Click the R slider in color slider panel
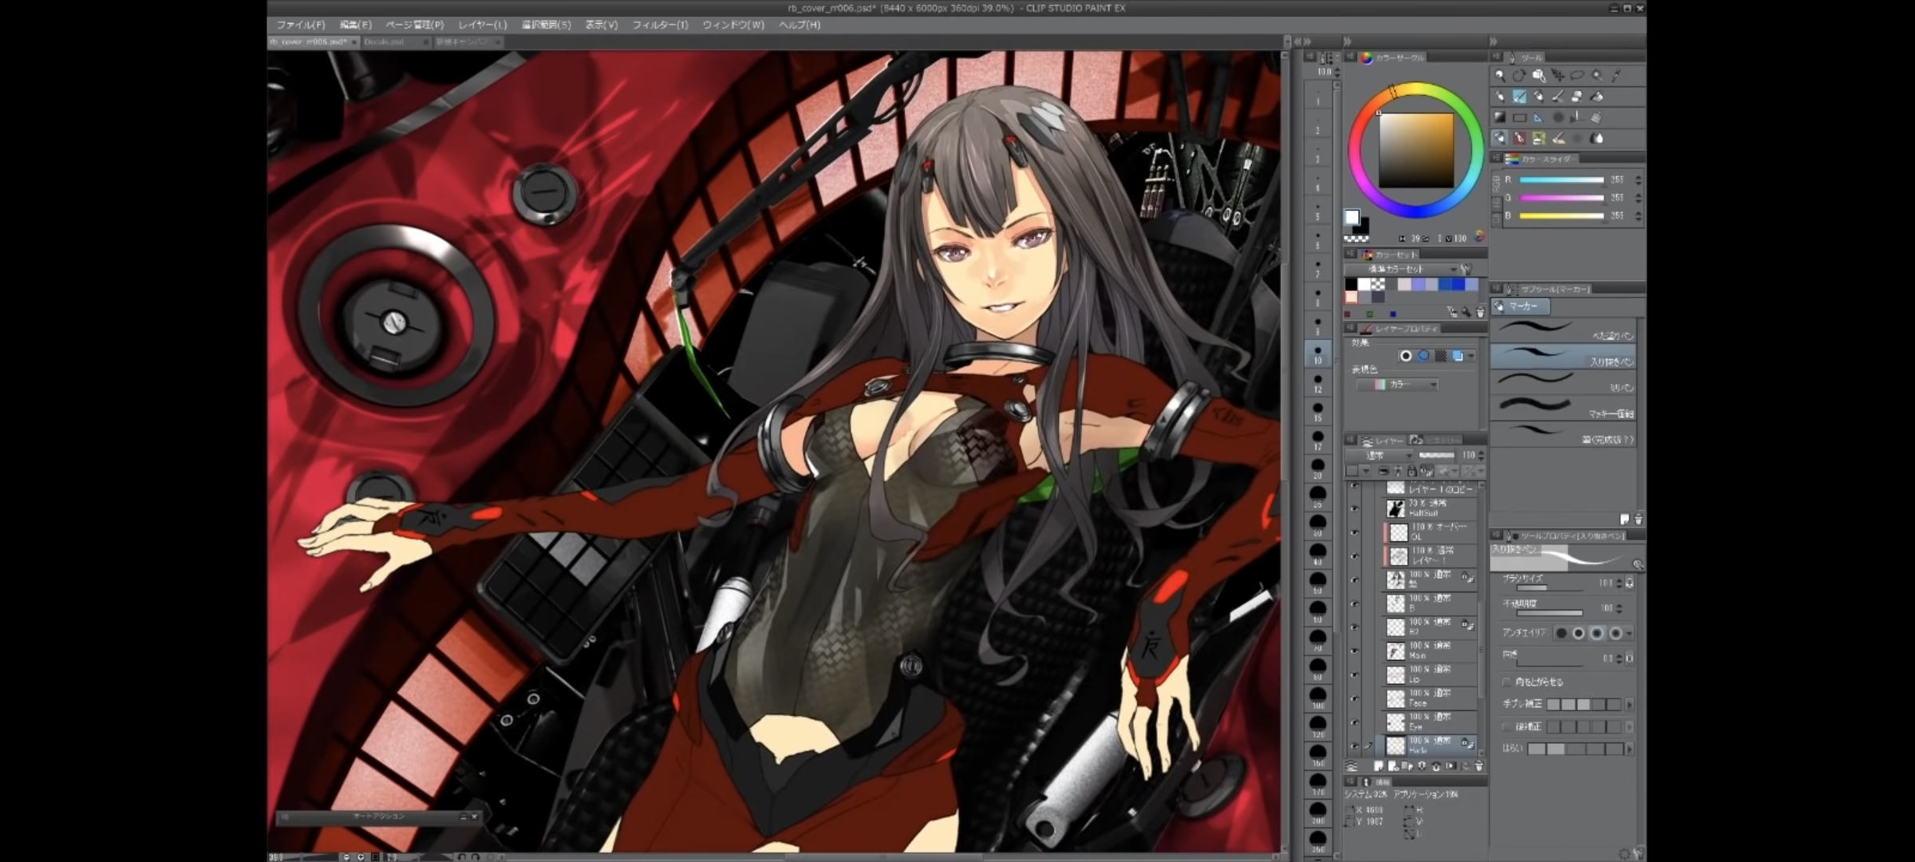The height and width of the screenshot is (862, 1915). pos(1561,180)
